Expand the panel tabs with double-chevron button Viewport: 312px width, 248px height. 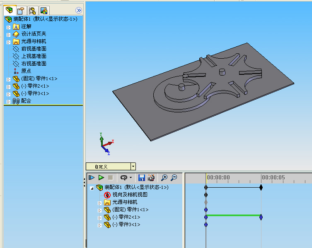[79, 10]
